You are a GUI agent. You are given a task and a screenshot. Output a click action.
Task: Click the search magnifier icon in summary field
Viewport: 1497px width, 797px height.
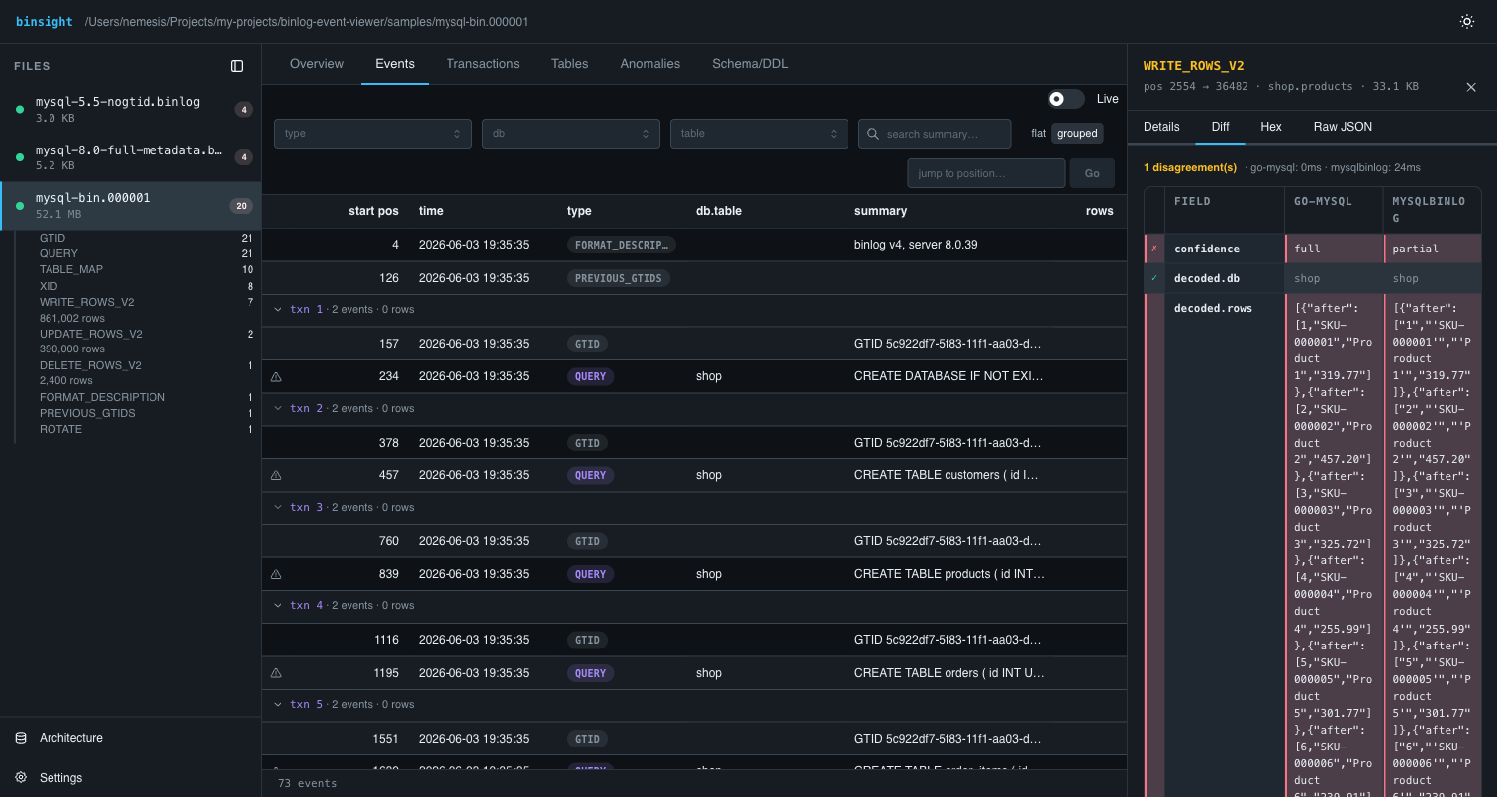pos(873,134)
